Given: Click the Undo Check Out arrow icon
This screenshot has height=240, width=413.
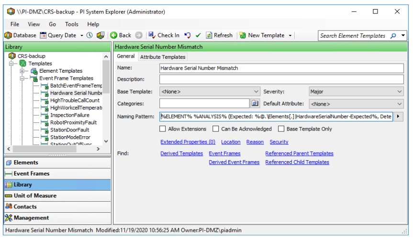Looking at the screenshot, I should point(188,35).
